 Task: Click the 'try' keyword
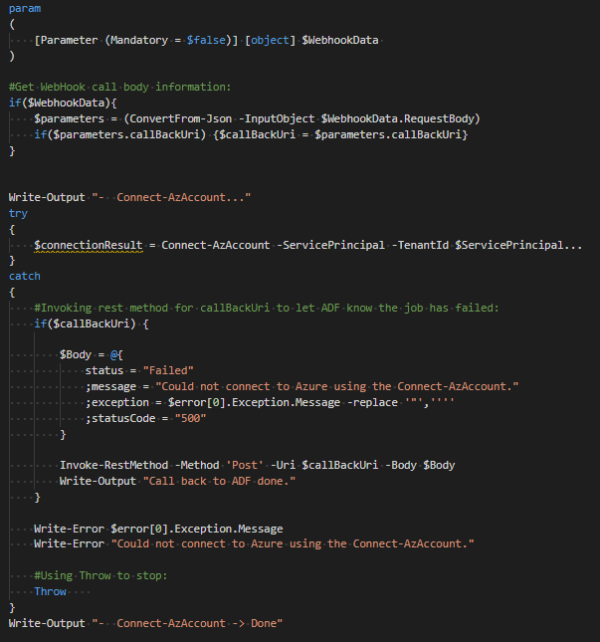18,213
